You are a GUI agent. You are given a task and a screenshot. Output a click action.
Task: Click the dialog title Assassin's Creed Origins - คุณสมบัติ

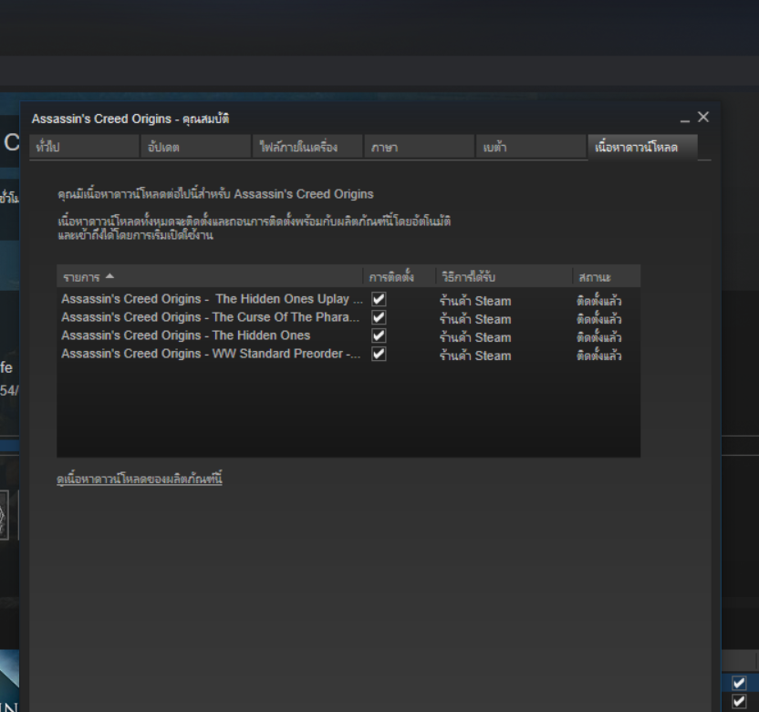coord(130,119)
